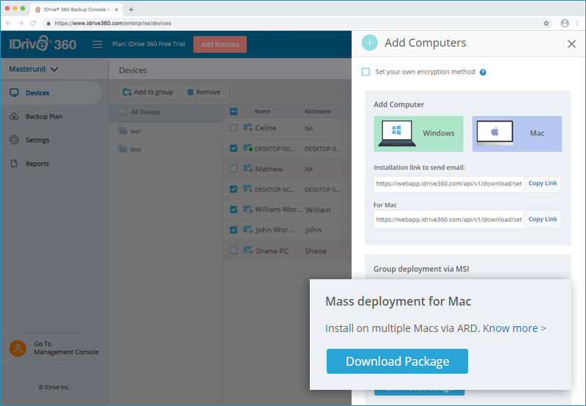Screen dimensions: 586x406
Task: Select the Windows computer tile
Action: pos(418,133)
